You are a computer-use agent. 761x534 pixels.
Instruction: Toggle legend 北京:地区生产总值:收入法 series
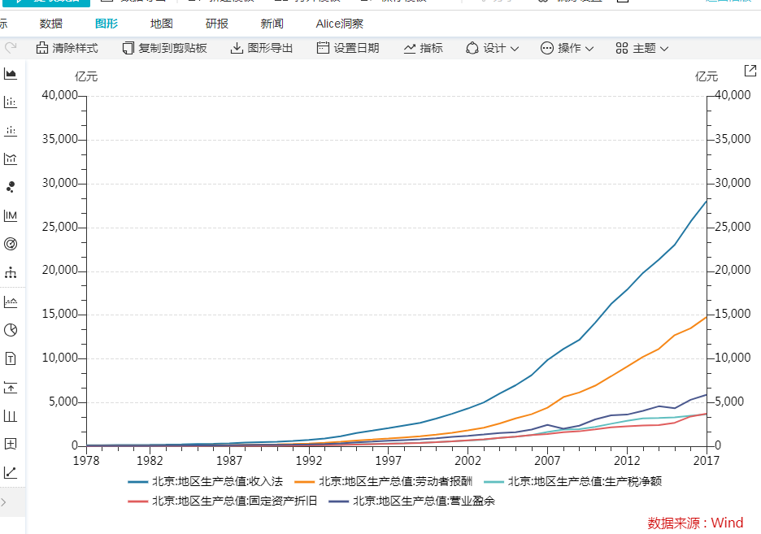click(x=206, y=481)
